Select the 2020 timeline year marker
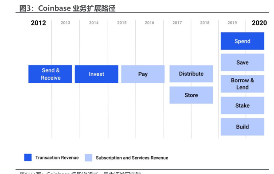 259,23
